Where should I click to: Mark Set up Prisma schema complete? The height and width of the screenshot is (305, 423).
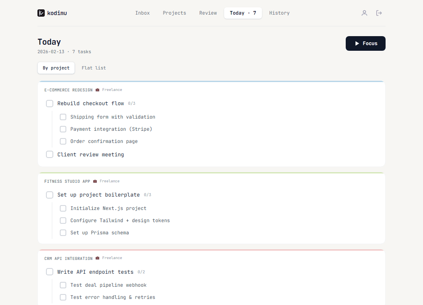point(63,232)
